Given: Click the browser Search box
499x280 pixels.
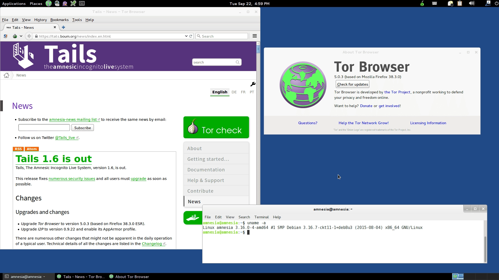Looking at the screenshot, I should (x=222, y=36).
